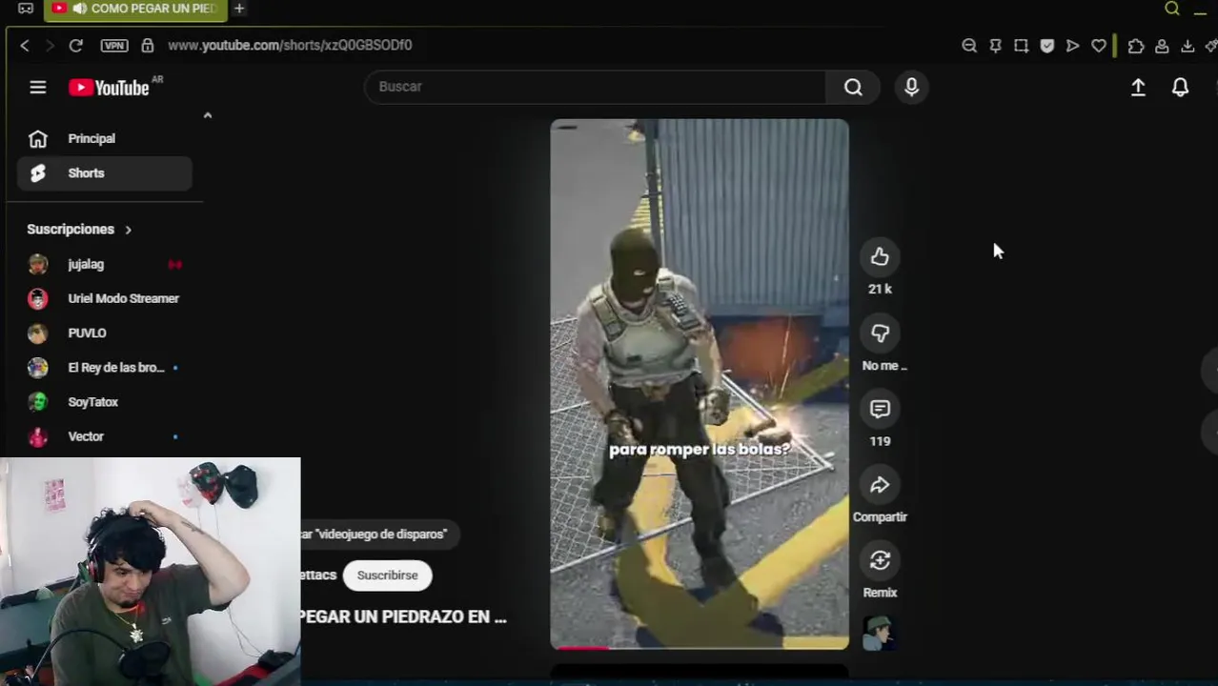Go forward with browser forward arrow

[x=50, y=45]
